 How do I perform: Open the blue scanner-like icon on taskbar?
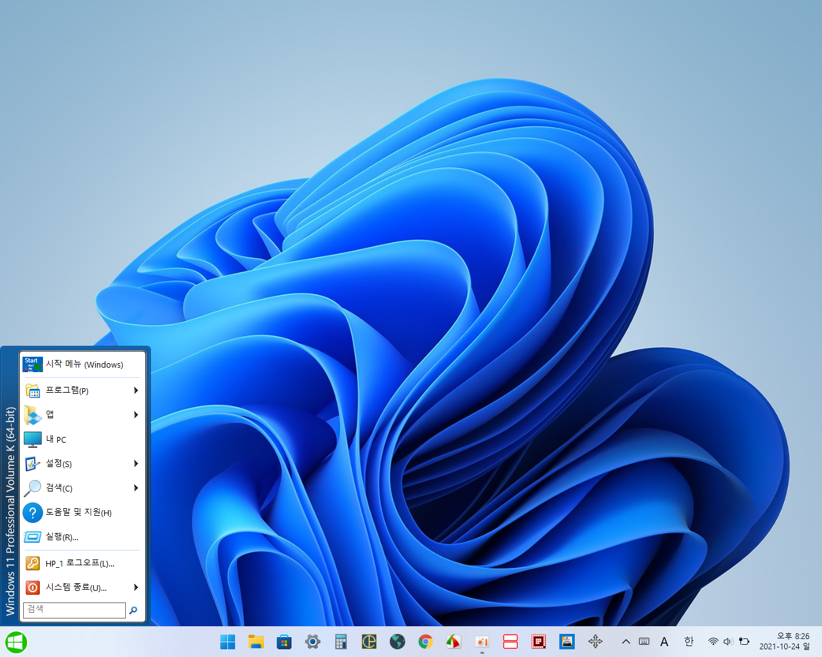point(567,642)
